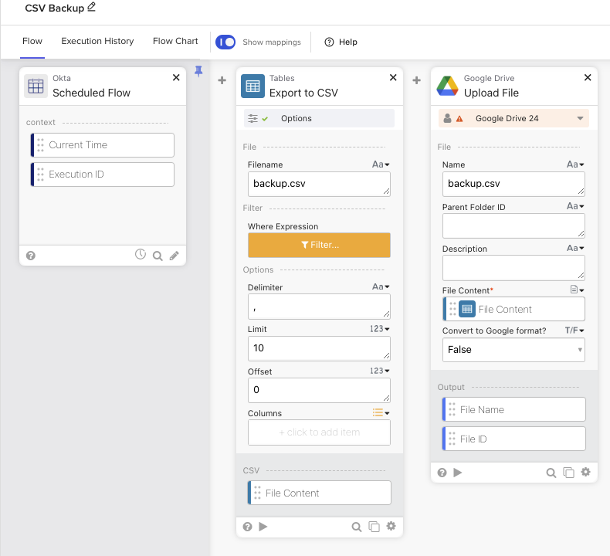Open Google Drive 24 connection dropdown
The width and height of the screenshot is (610, 556).
tap(513, 118)
